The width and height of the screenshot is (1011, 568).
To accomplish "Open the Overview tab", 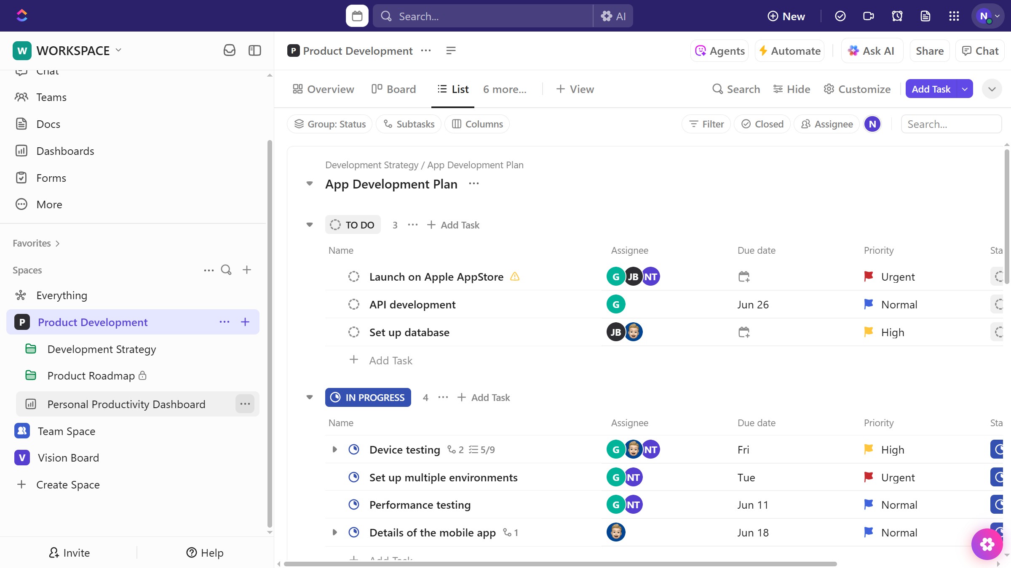I will point(323,89).
